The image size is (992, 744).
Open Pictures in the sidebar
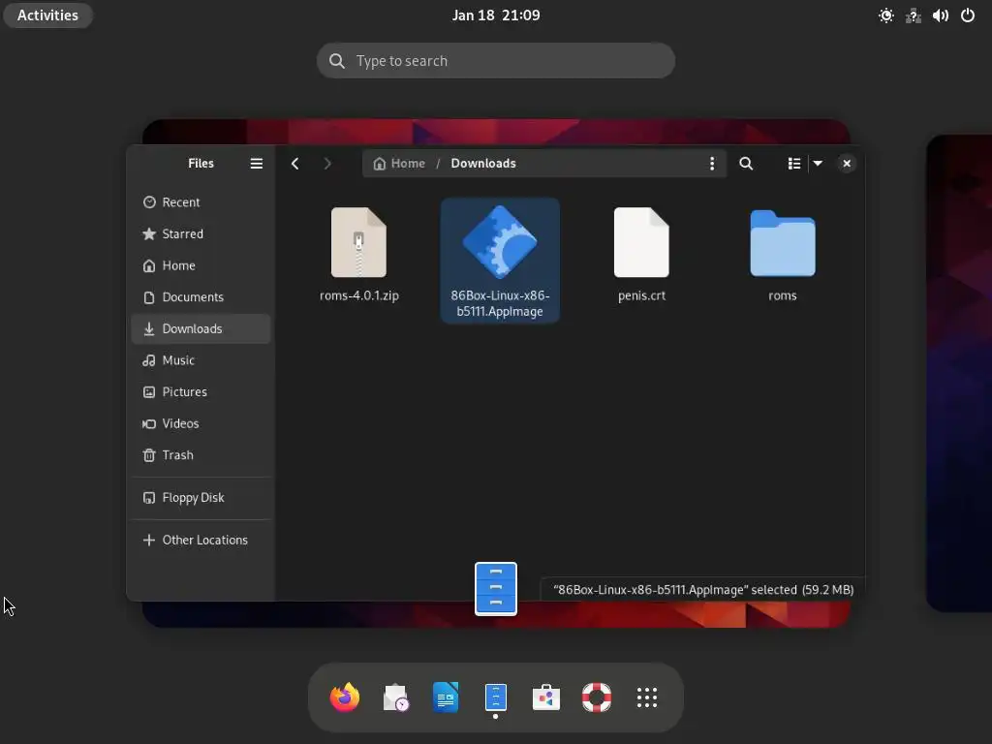pos(201,391)
